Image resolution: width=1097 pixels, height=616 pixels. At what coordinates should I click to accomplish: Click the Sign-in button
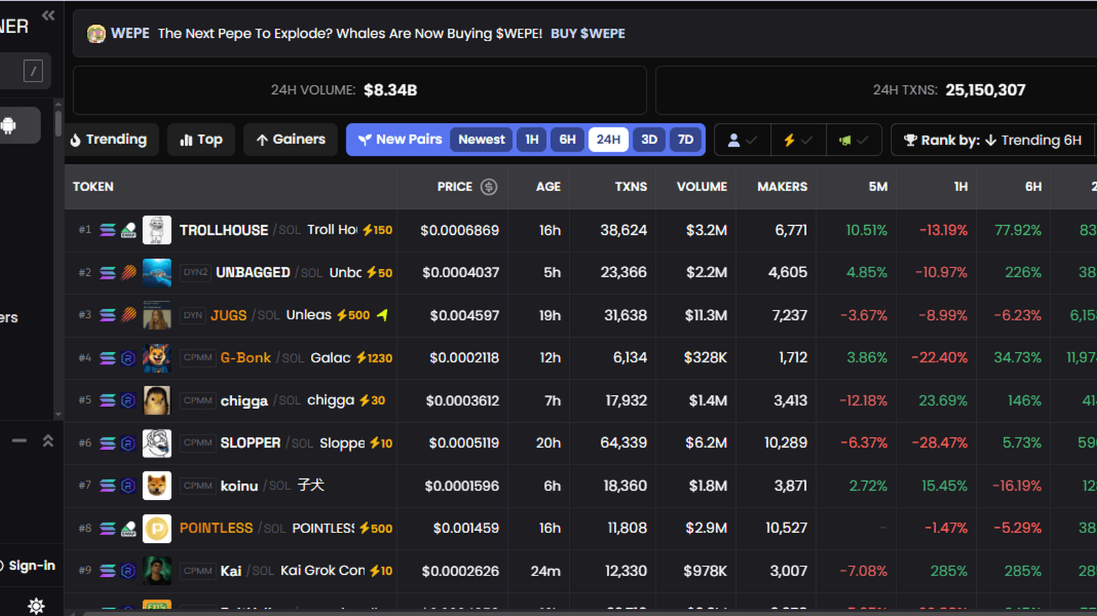point(31,565)
